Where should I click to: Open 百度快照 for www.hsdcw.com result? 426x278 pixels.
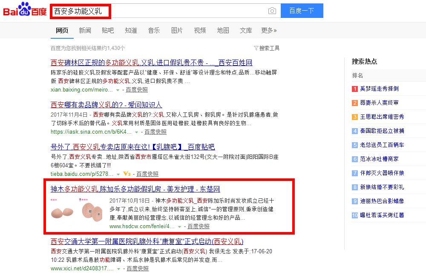point(199,226)
